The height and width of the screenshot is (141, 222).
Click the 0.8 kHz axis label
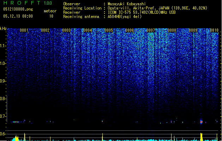[3, 99]
